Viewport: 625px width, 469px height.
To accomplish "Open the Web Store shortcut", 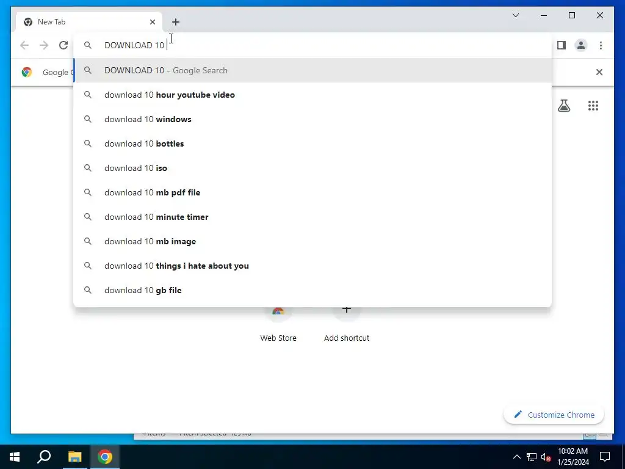I will (278, 325).
